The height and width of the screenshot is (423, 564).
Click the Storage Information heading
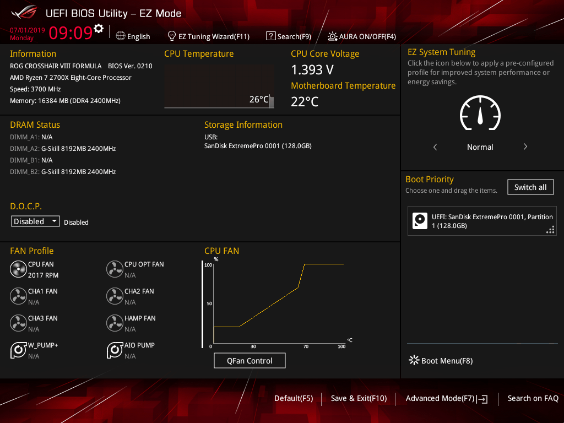tap(243, 125)
